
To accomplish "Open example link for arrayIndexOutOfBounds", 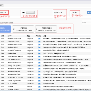I will tap(39, 69).
